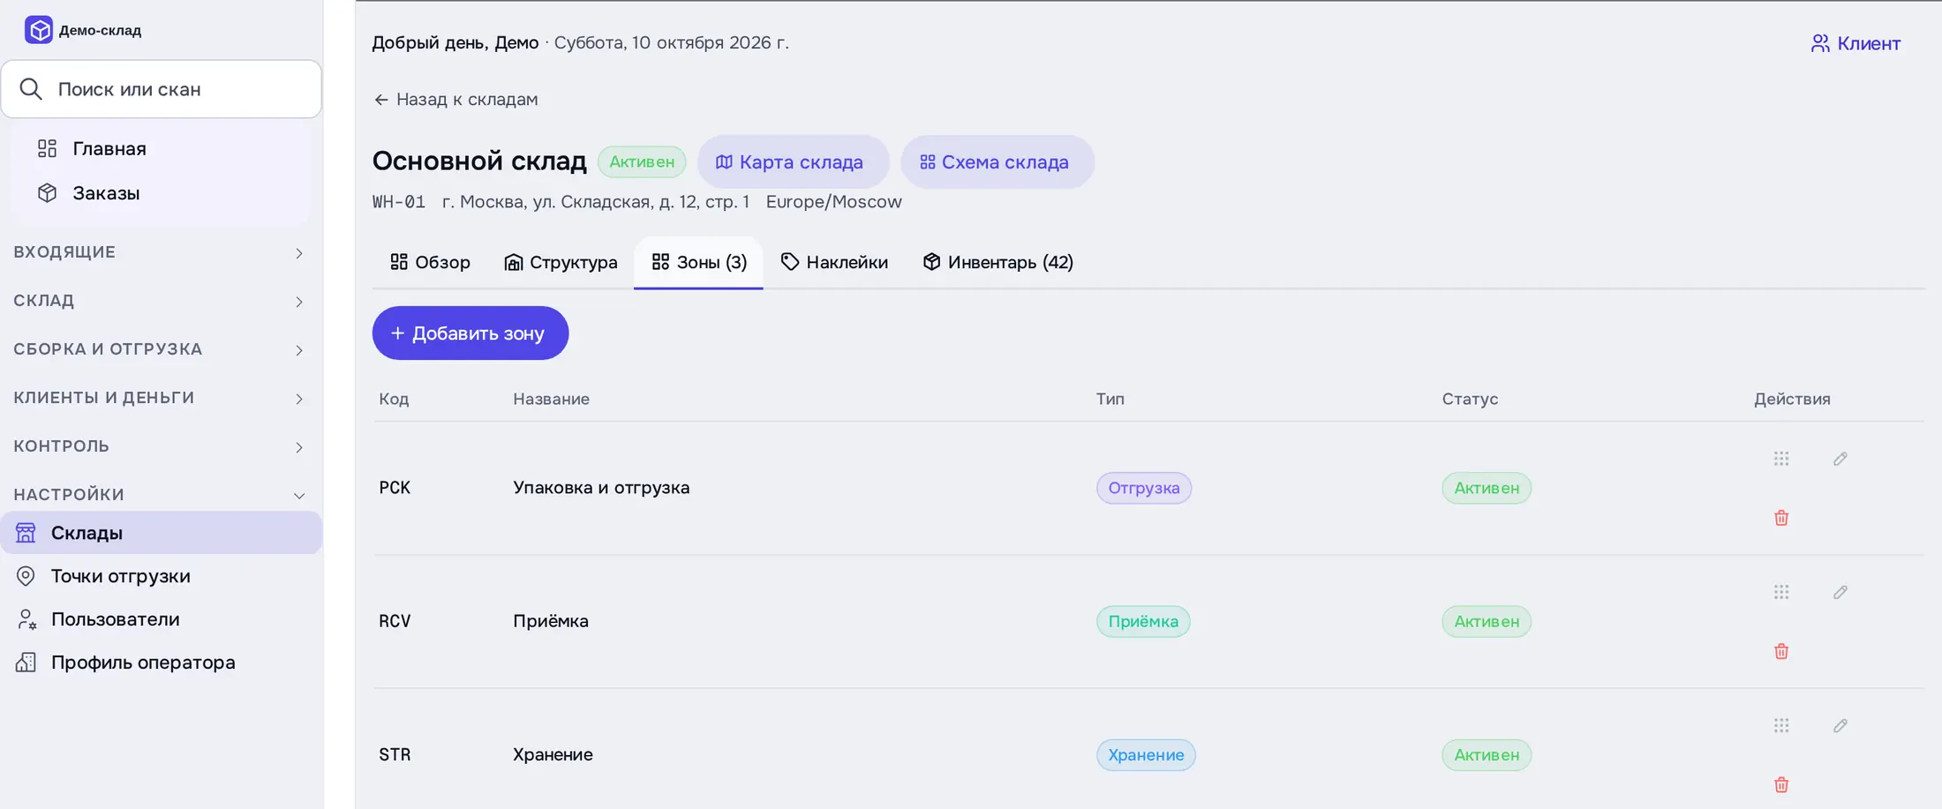
Task: Open Главная in the sidebar
Action: [161, 148]
